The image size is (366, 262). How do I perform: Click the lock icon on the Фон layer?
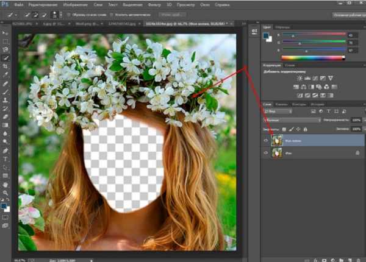(357, 153)
